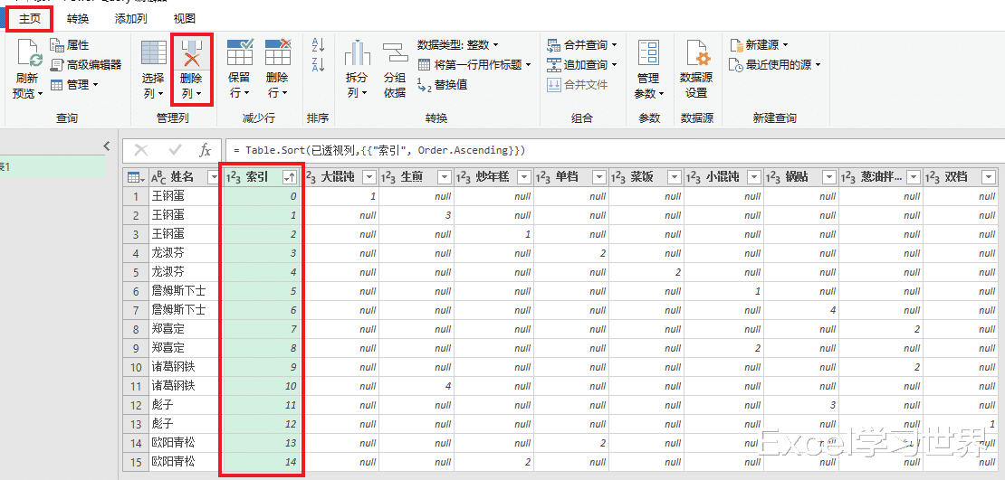Open the 双档 column filter dropdown
Viewport: 1005px width, 480px height.
[x=989, y=177]
